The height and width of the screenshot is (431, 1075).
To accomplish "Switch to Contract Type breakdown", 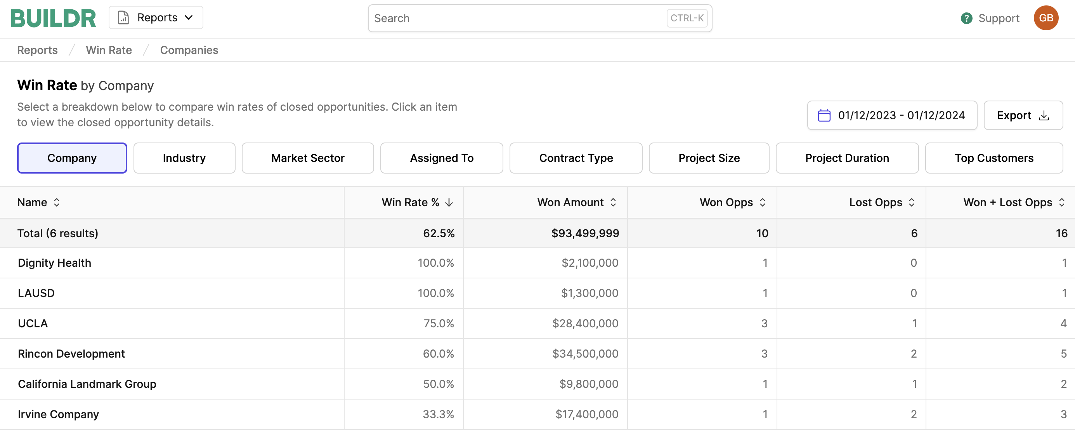I will tap(576, 158).
